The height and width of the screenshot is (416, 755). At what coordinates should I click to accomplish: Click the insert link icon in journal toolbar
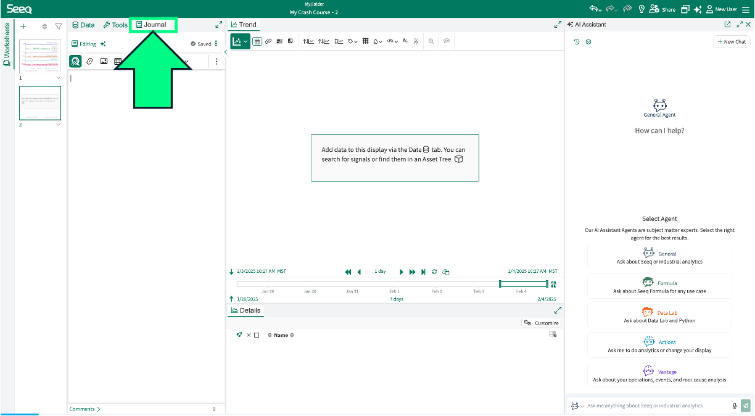pos(89,62)
